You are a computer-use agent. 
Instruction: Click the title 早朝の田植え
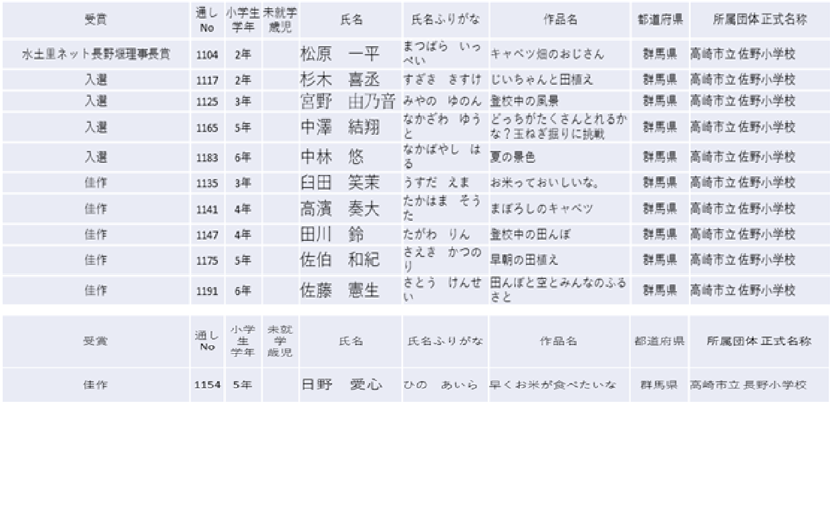(524, 260)
